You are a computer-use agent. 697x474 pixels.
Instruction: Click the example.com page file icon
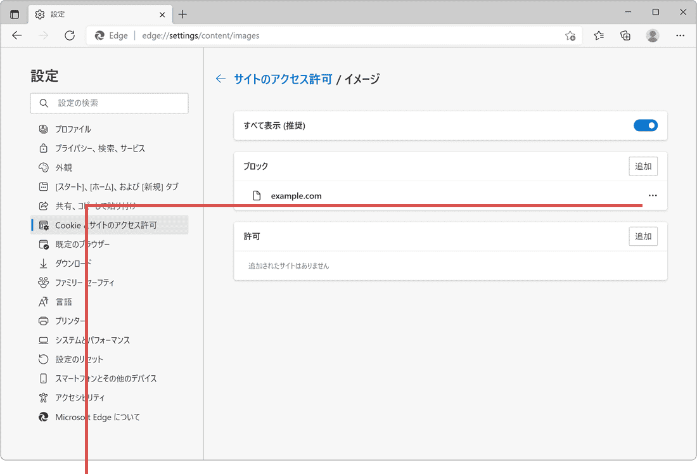tap(257, 196)
